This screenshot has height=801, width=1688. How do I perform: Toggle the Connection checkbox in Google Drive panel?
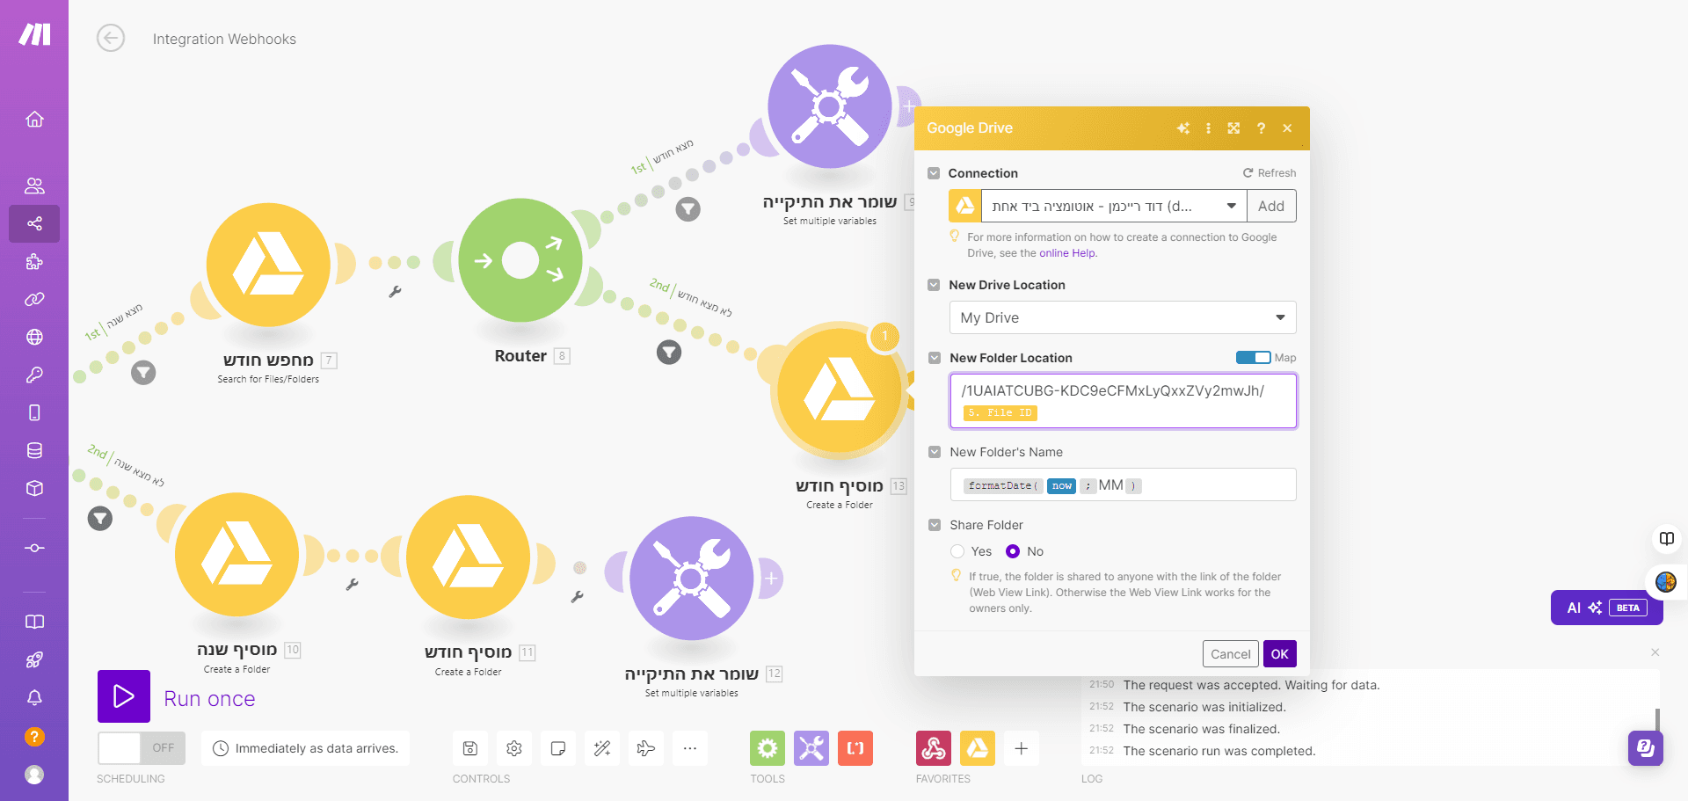pyautogui.click(x=934, y=173)
